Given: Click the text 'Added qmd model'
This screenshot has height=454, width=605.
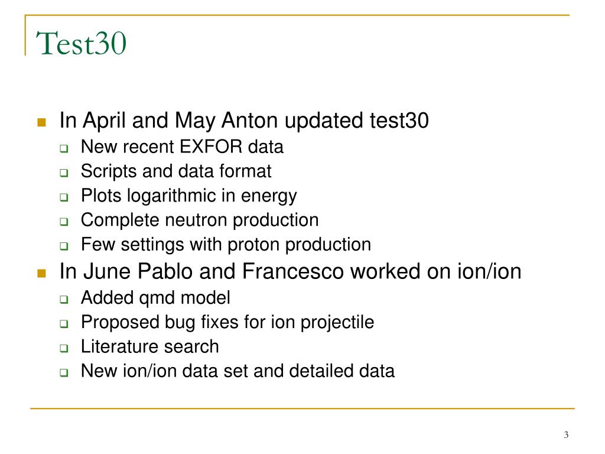Looking at the screenshot, I should coord(155,298).
